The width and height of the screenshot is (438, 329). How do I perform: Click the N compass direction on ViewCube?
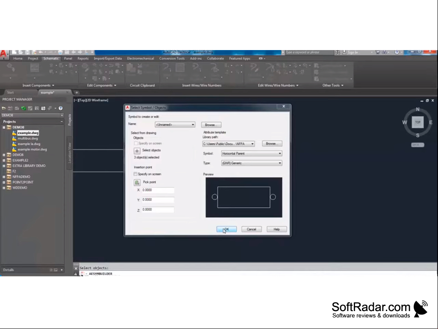click(x=417, y=110)
